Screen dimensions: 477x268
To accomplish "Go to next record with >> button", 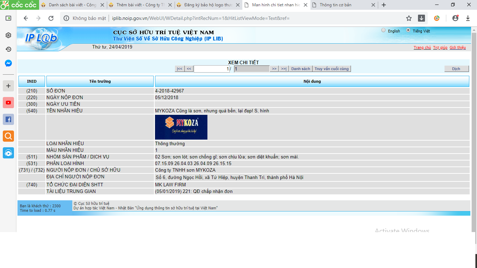I will click(274, 69).
